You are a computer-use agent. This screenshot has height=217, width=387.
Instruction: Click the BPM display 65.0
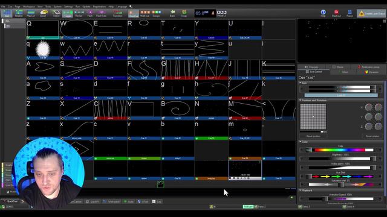(201, 13)
